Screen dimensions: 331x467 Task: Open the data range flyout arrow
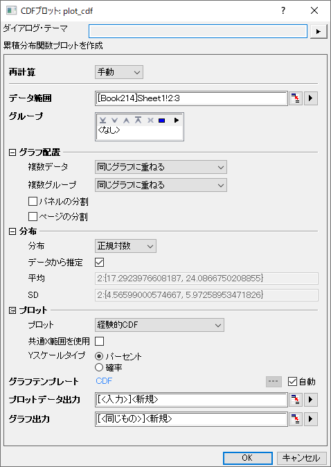(311, 98)
